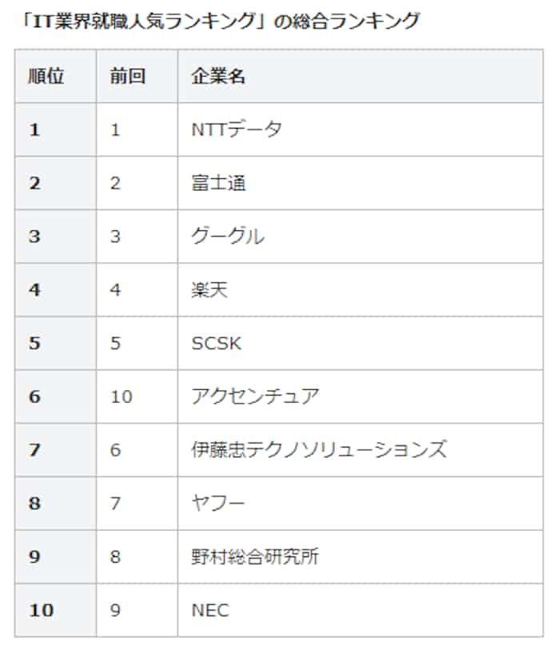
Task: Click the 前回 column header
Action: [x=128, y=76]
